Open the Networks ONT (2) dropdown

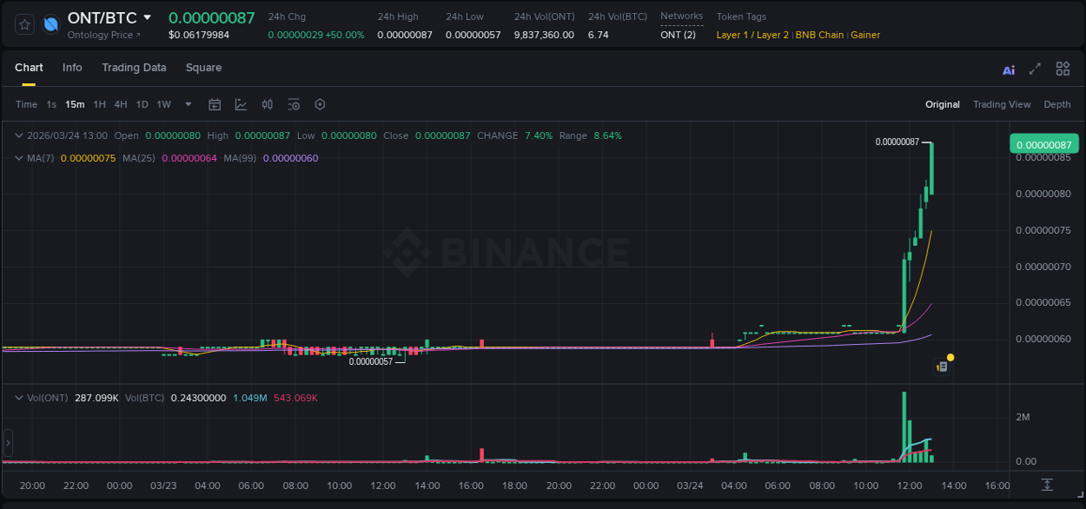(x=679, y=35)
